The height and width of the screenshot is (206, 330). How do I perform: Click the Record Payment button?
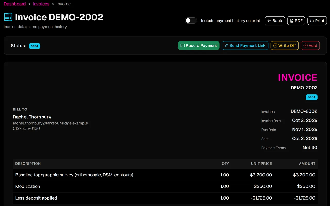[199, 46]
